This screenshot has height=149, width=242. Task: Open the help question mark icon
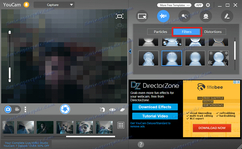[x=141, y=144]
